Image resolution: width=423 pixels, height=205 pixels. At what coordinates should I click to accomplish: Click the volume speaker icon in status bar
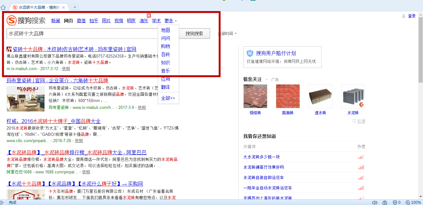374,202
